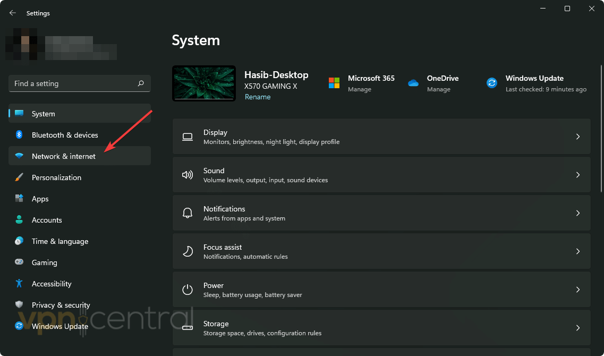Open the Apps sidebar icon

pos(20,199)
